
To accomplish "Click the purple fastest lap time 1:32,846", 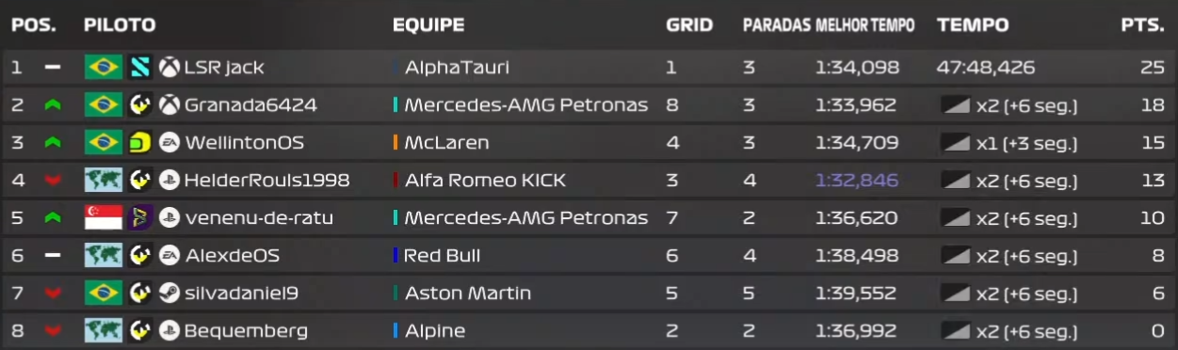I will [857, 181].
